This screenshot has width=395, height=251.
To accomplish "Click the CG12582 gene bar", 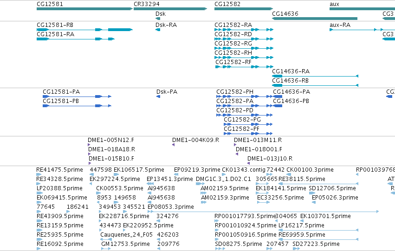I will coord(244,9).
